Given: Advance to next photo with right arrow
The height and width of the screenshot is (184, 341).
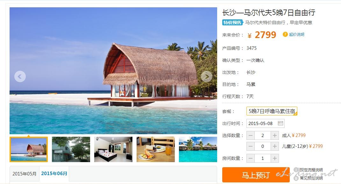Looking at the screenshot, I should pyautogui.click(x=206, y=76).
